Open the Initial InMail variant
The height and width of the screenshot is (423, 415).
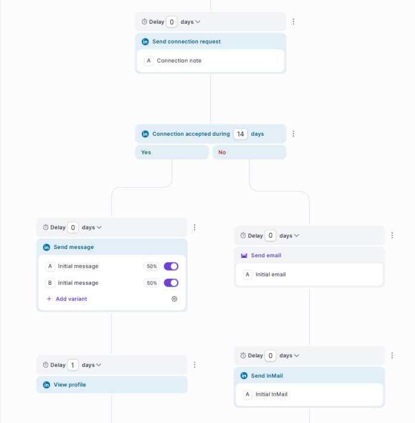tap(309, 394)
